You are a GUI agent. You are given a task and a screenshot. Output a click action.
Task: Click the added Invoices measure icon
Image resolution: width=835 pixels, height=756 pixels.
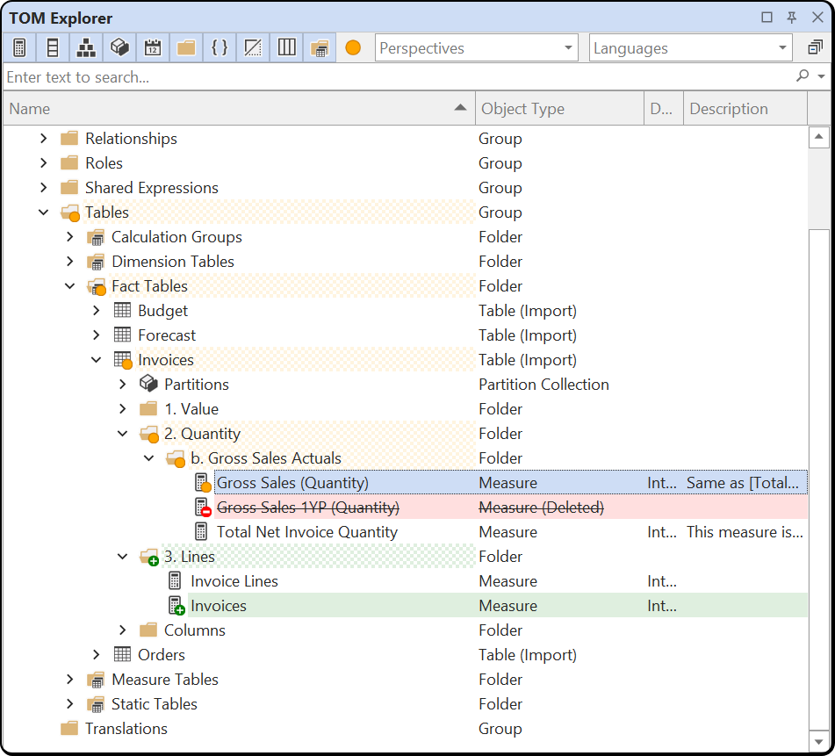coord(176,606)
